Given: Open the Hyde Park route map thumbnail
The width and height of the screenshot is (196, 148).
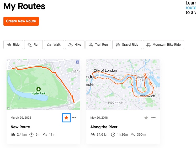Looking at the screenshot, I should click(x=43, y=84).
